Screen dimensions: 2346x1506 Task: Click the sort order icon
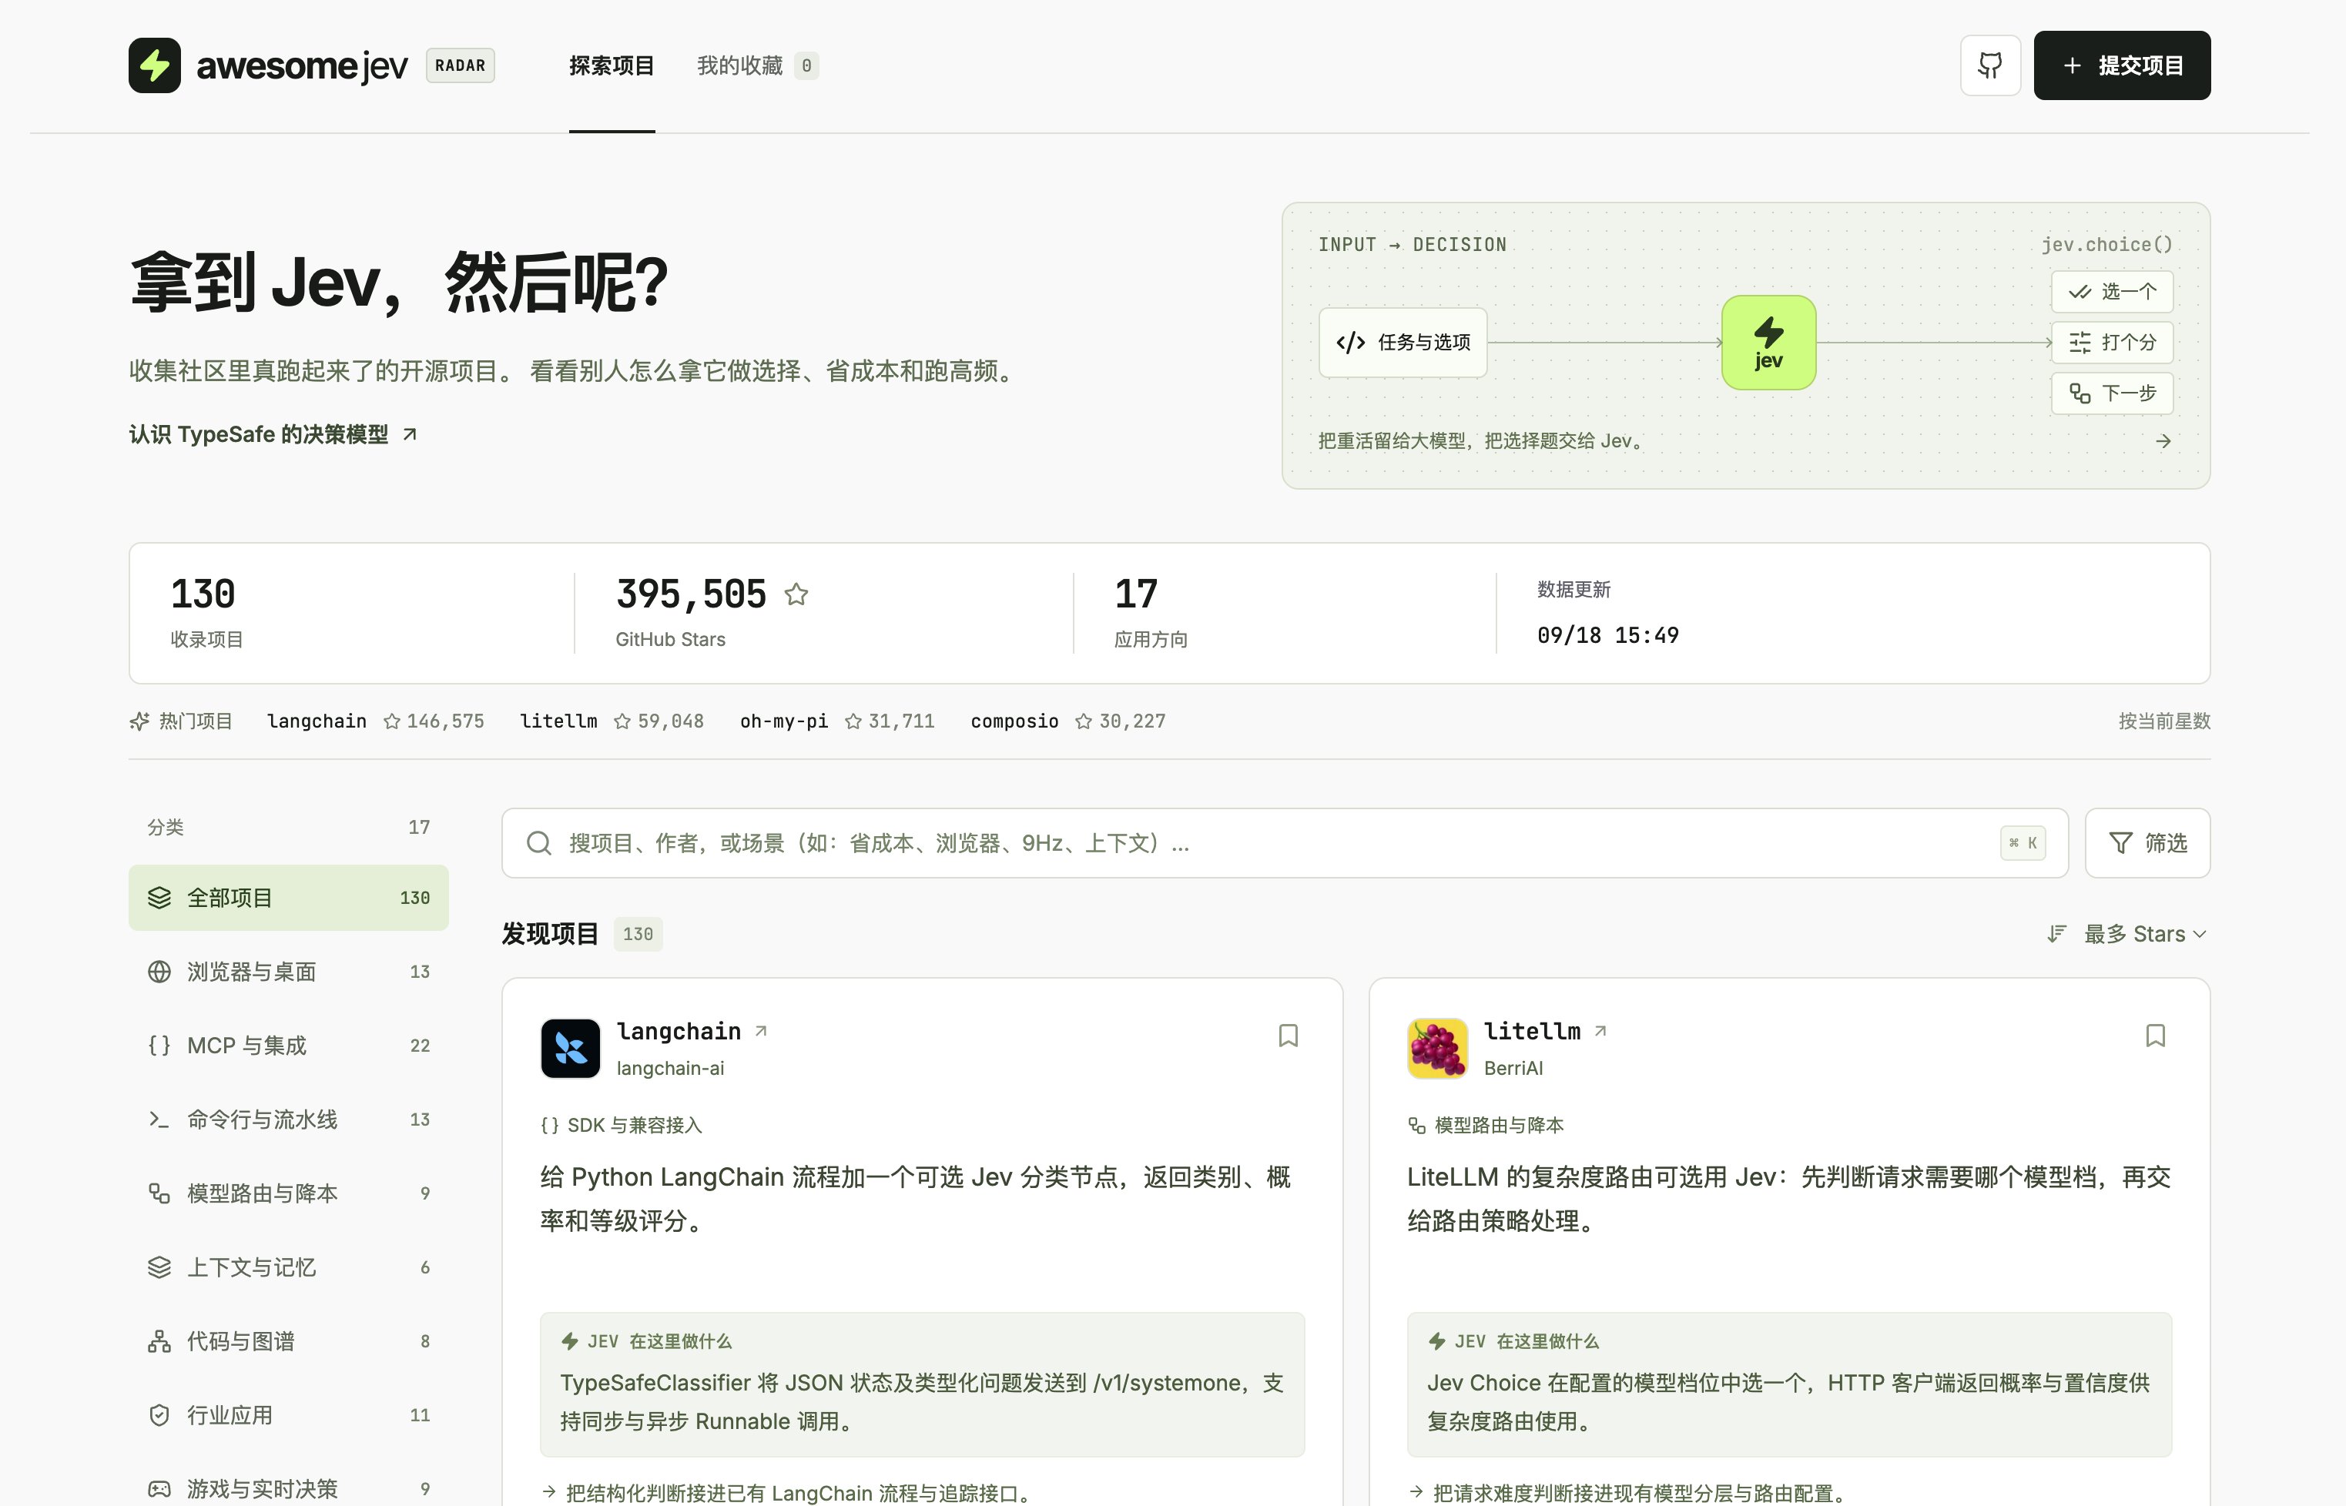pos(2056,934)
